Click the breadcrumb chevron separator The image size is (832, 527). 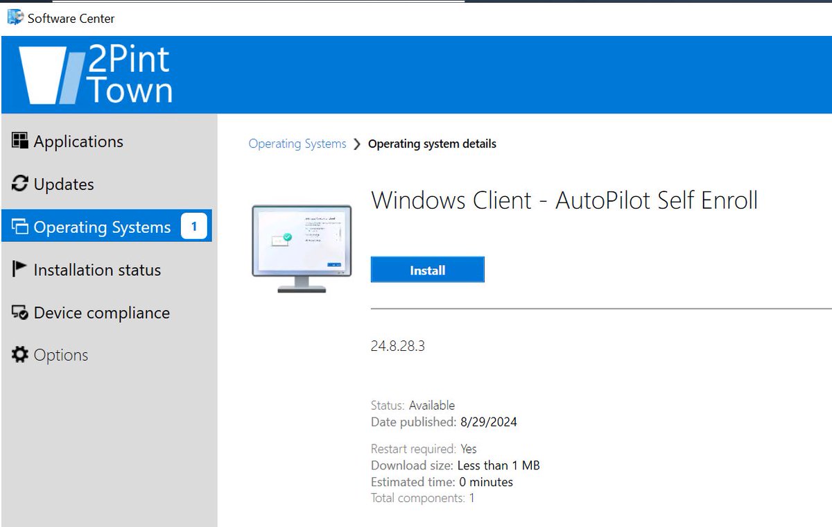click(x=357, y=144)
